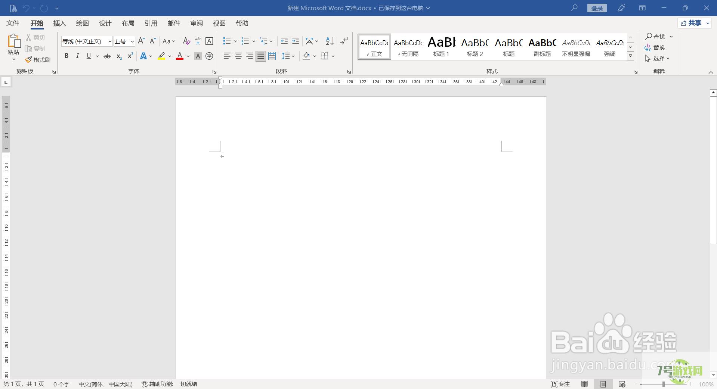Screen dimensions: 717x389
Task: Open the font size dropdown 五号
Action: click(132, 41)
